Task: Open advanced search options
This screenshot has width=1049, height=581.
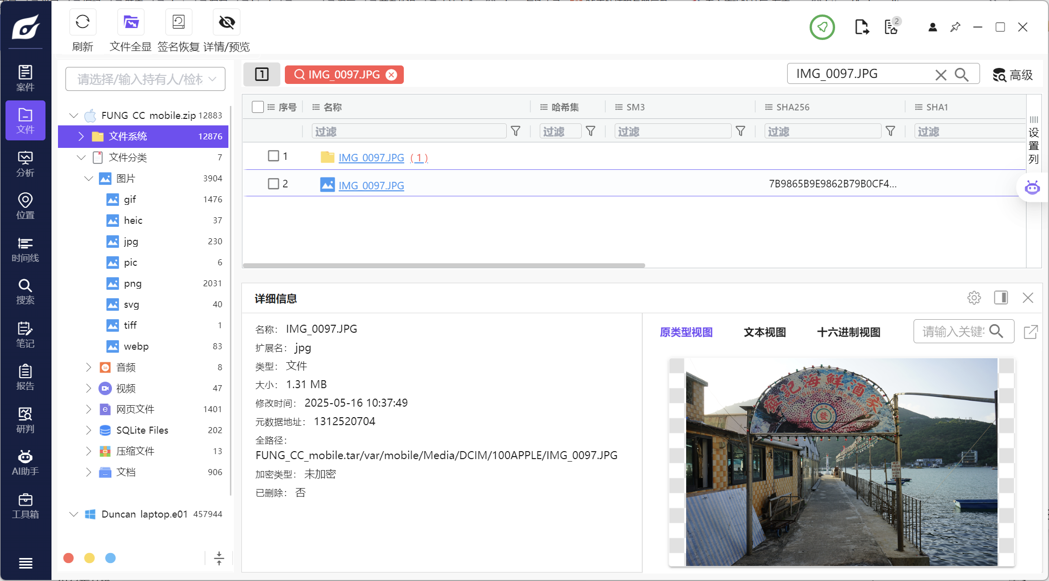Action: 1013,75
